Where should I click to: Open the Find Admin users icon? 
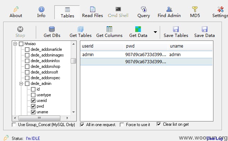tap(169, 9)
